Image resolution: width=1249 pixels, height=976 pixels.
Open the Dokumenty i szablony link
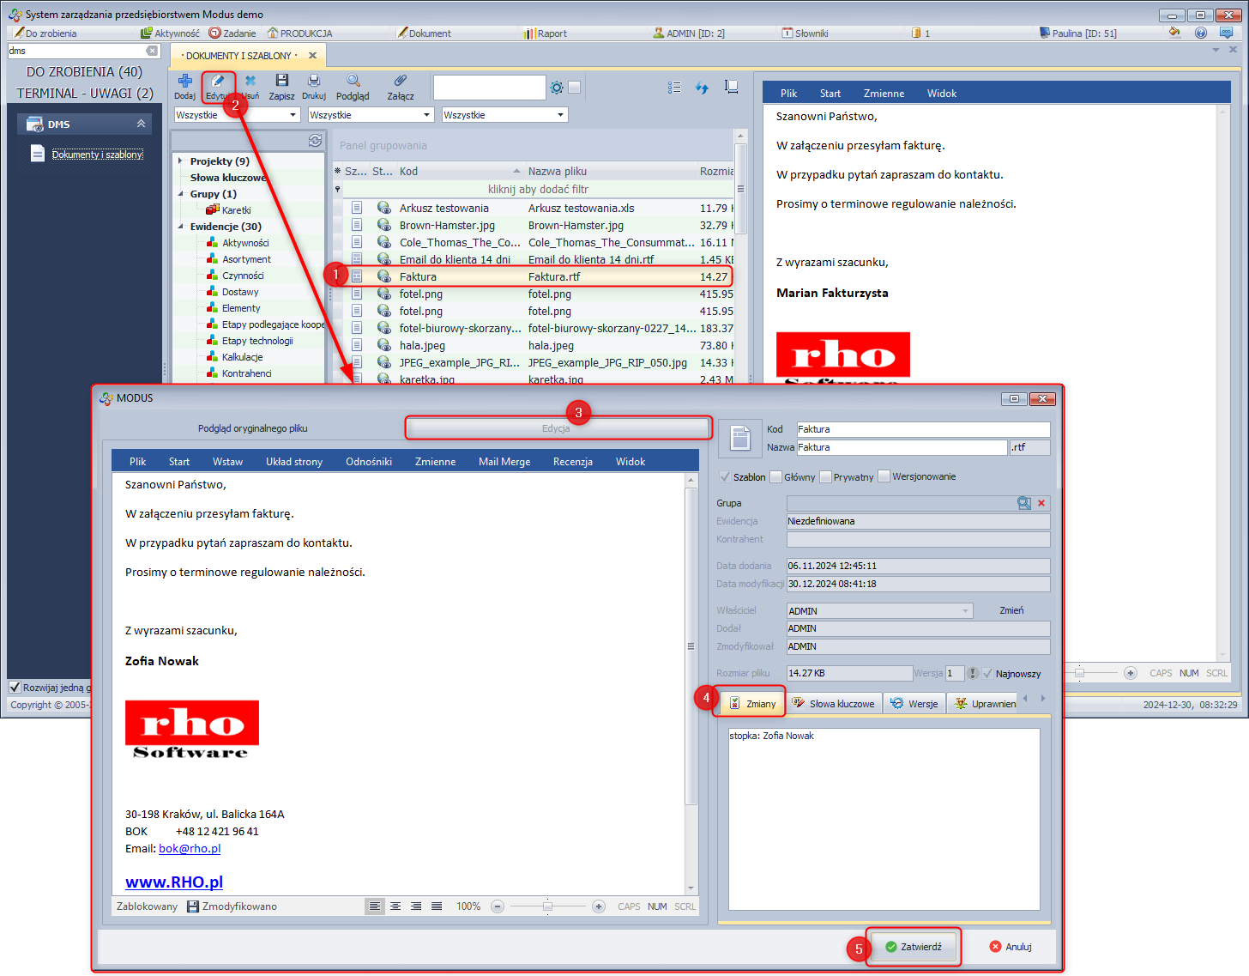pyautogui.click(x=98, y=155)
